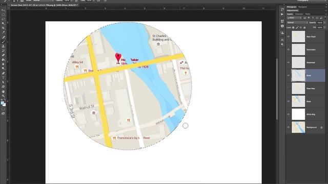
Task: Click the Background layer lock icon
Action: coord(321,127)
